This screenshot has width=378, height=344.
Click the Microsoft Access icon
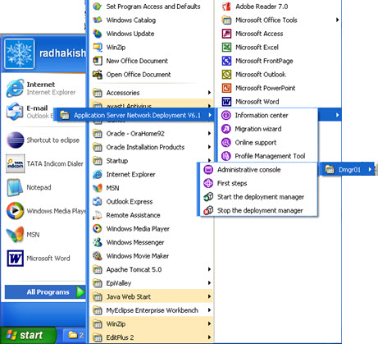point(226,34)
